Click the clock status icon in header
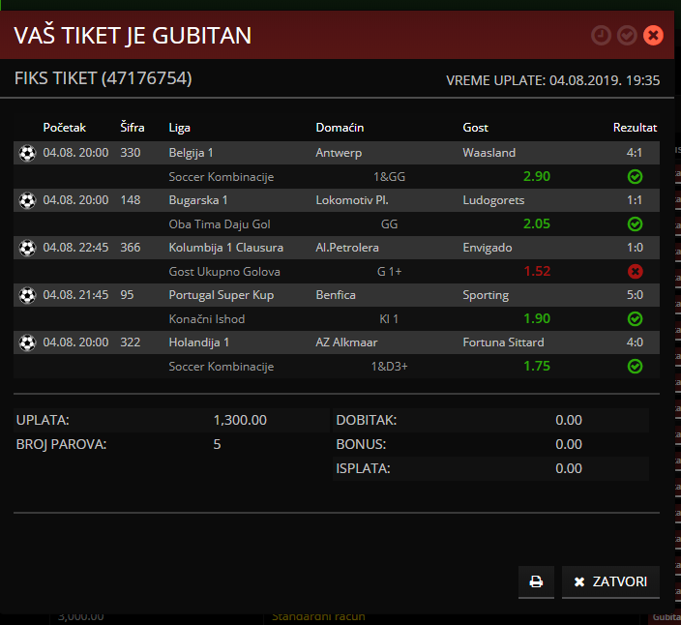 tap(601, 36)
